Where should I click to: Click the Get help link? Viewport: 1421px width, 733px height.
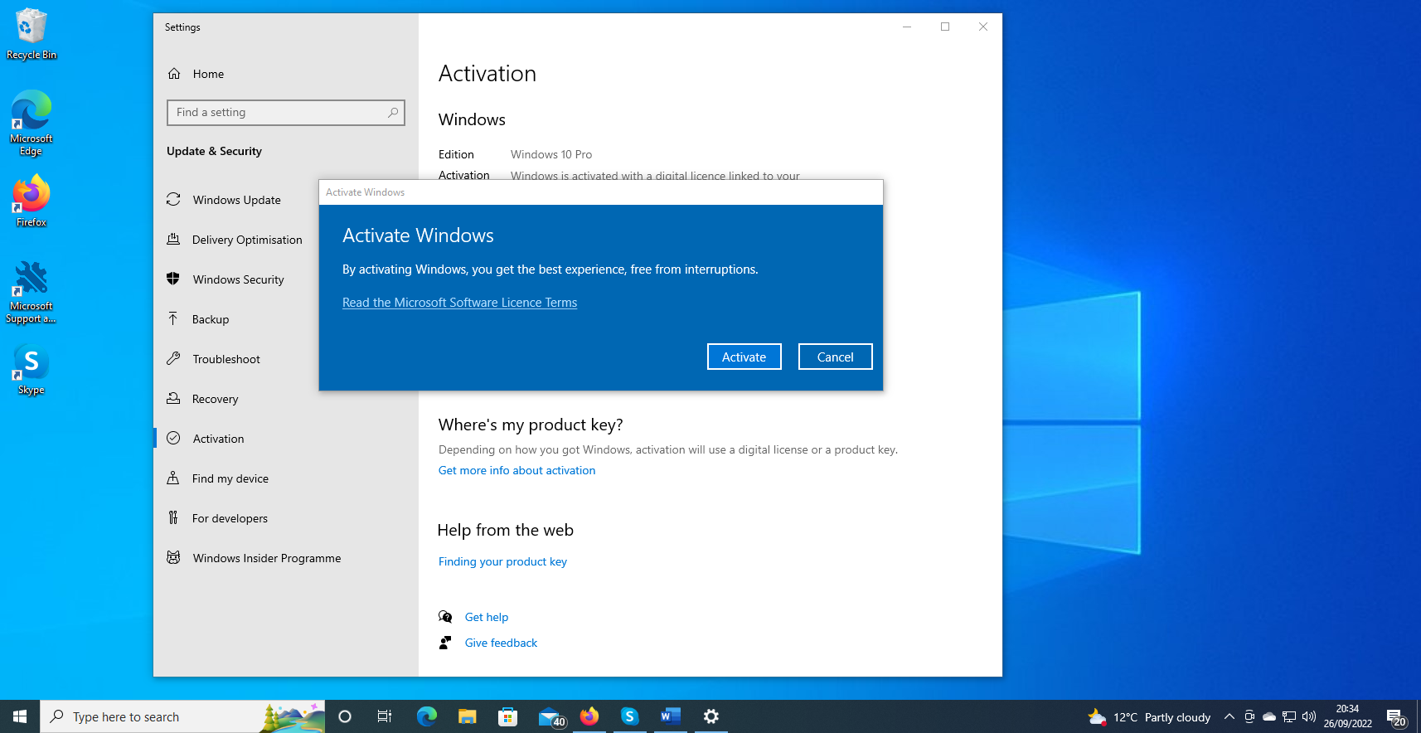[487, 617]
